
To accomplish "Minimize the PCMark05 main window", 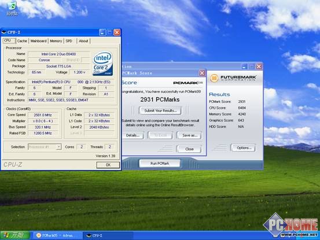I will click(x=244, y=67).
